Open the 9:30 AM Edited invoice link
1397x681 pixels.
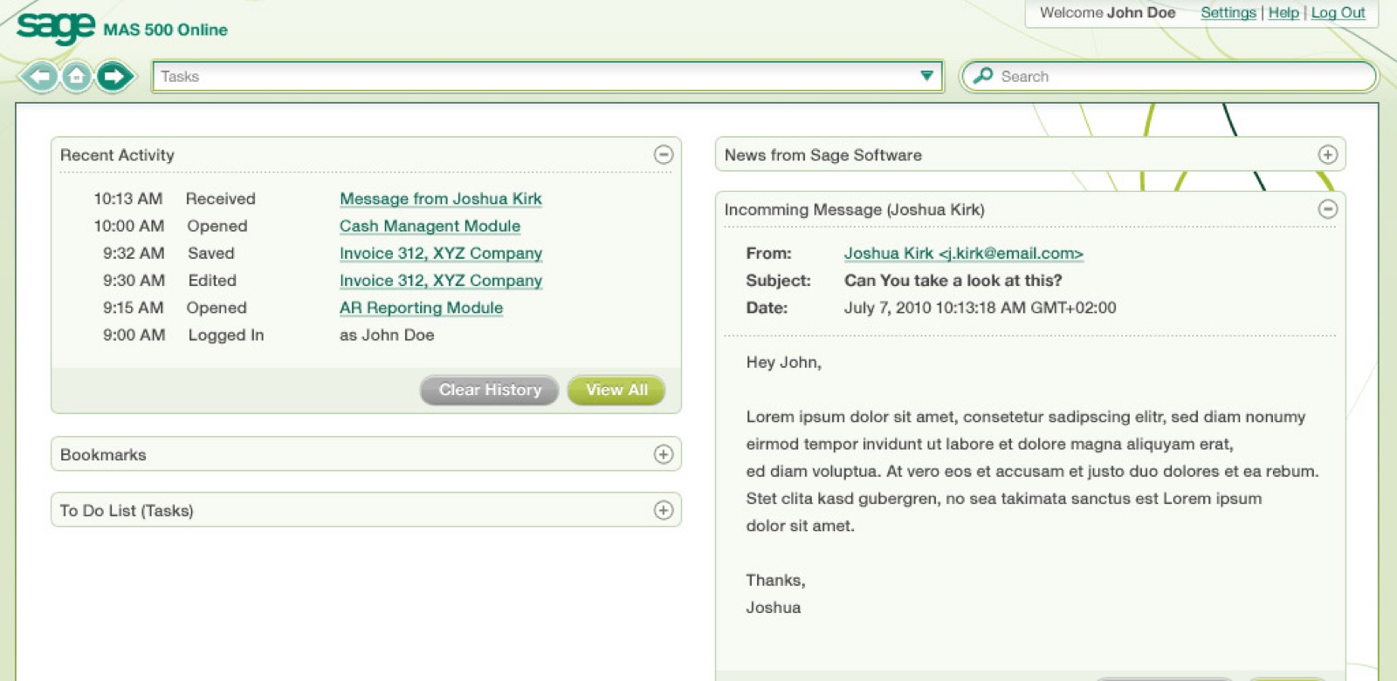pyautogui.click(x=441, y=280)
